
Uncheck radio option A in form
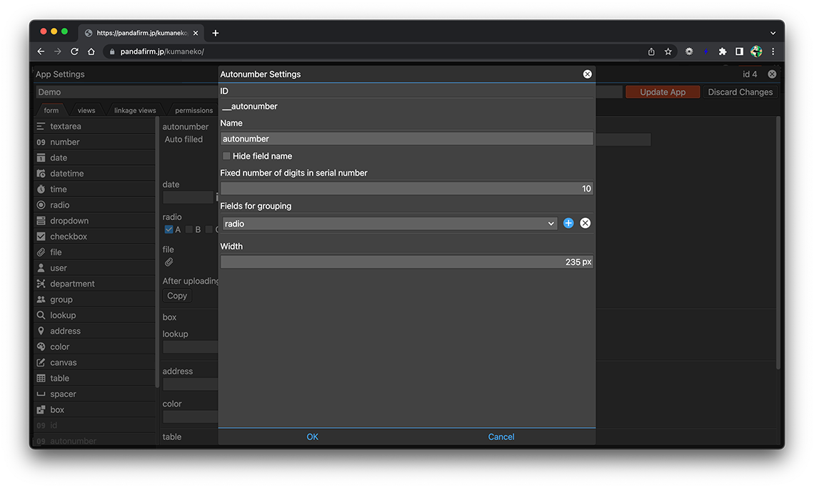(169, 230)
